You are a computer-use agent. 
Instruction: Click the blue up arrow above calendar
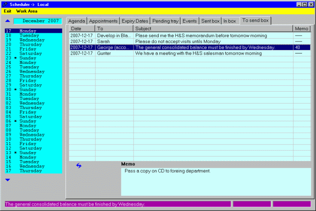pyautogui.click(x=7, y=21)
